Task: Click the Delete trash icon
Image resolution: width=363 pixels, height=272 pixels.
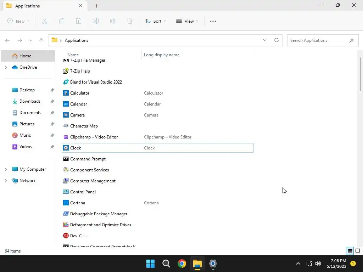Action: tap(130, 21)
